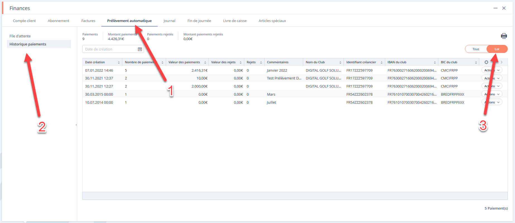Click the Test Prélèvement D... comment cell
This screenshot has width=515, height=223.
(x=284, y=78)
